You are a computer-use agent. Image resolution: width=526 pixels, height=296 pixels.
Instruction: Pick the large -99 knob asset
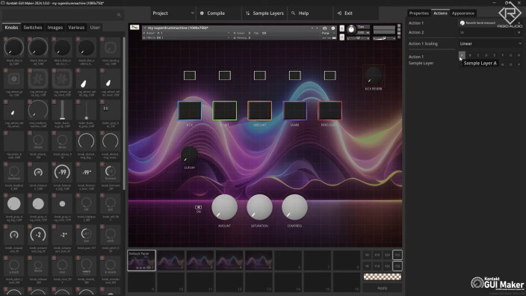click(62, 173)
